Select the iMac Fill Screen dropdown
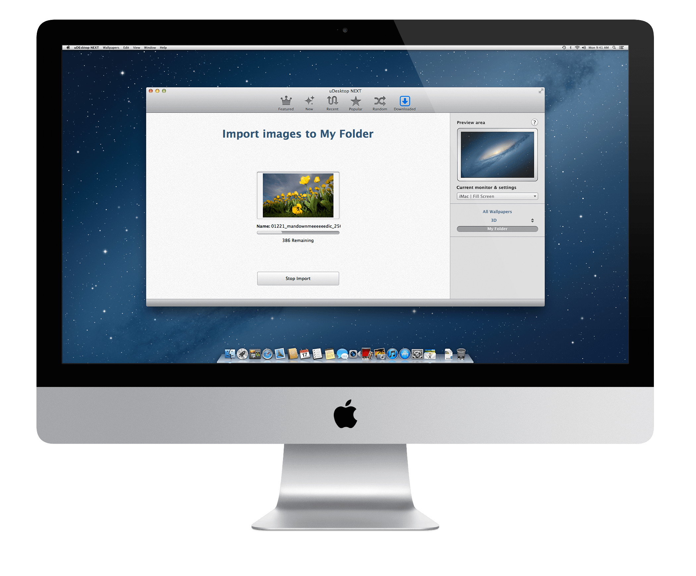 [x=496, y=196]
